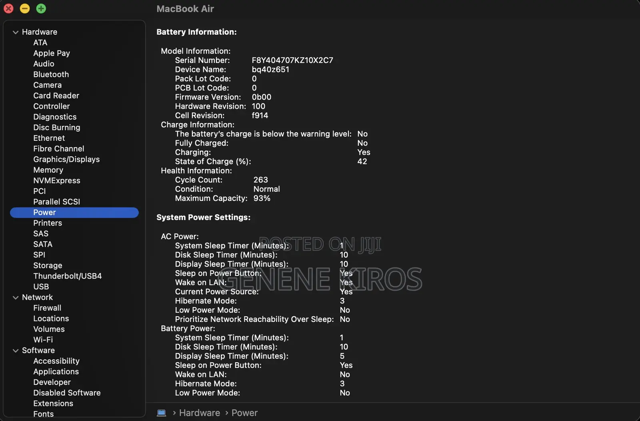Open the Card Reader entry

[56, 96]
